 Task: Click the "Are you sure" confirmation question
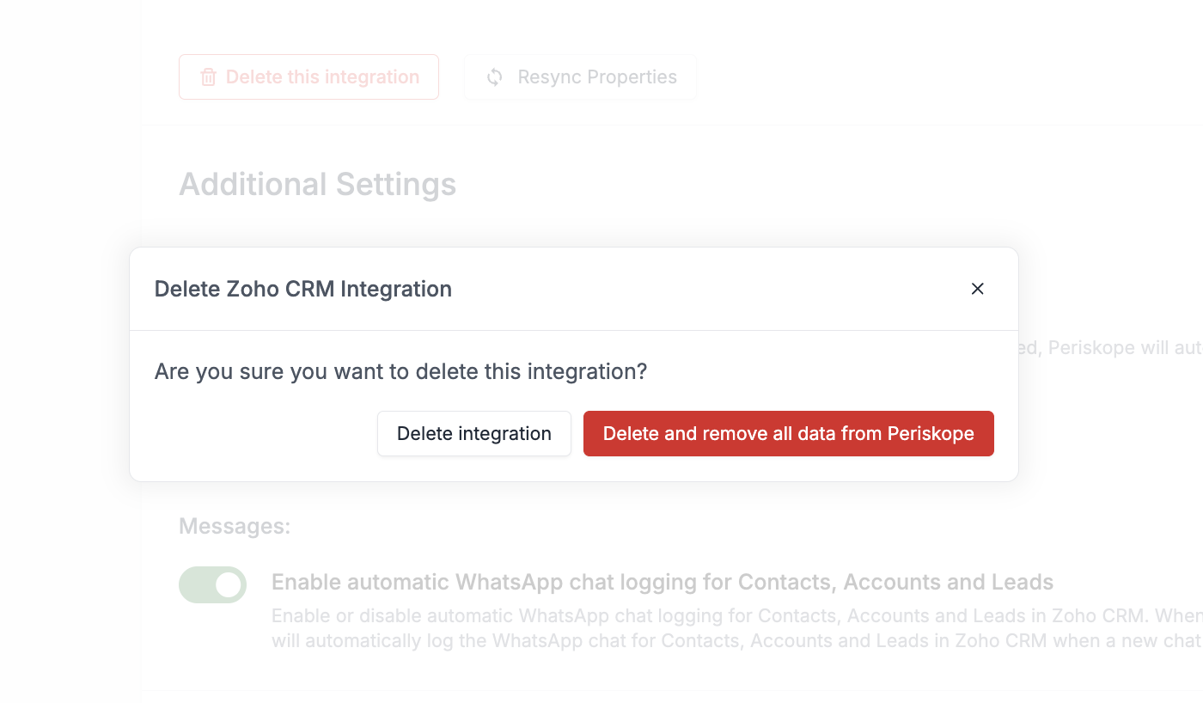pyautogui.click(x=400, y=372)
